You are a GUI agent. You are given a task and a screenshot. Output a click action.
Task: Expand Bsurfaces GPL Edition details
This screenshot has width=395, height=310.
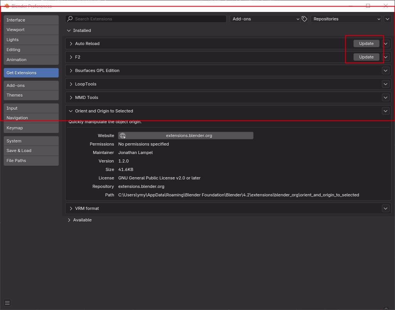click(x=71, y=70)
